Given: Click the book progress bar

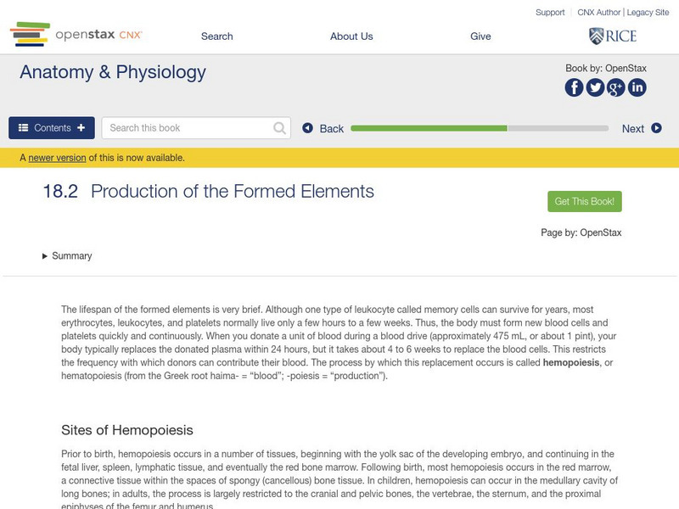Looking at the screenshot, I should click(x=480, y=128).
